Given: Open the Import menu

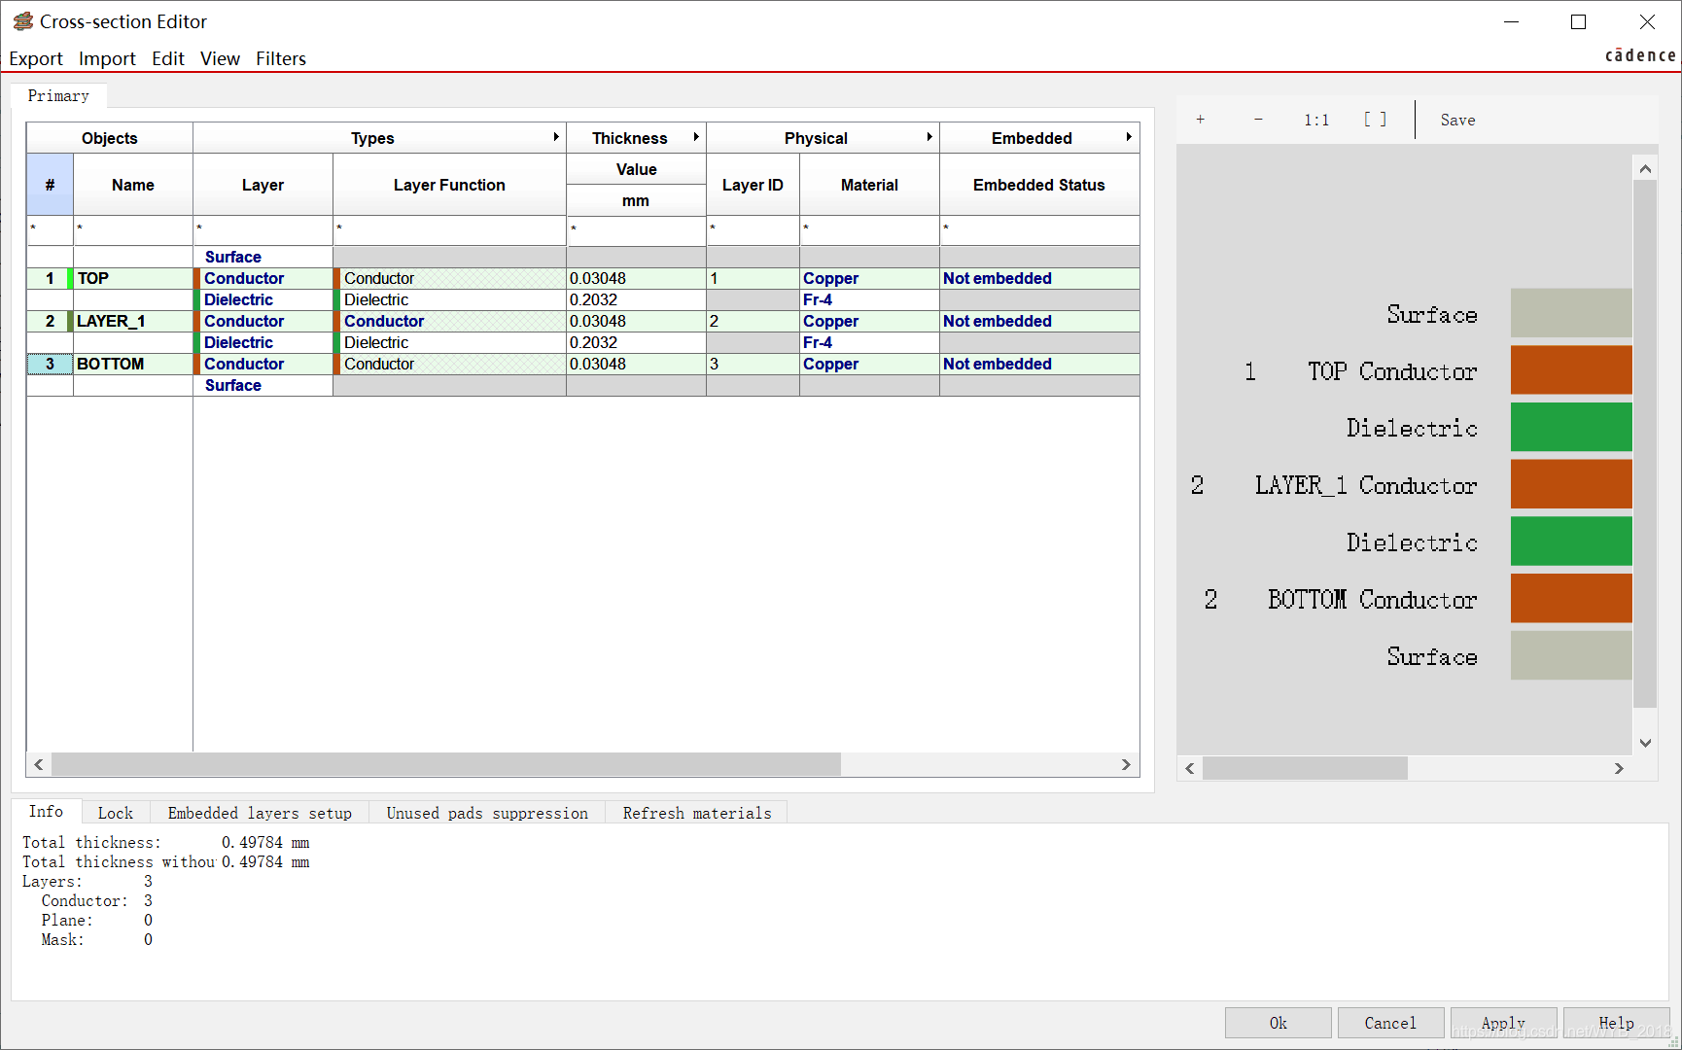Looking at the screenshot, I should tap(107, 58).
